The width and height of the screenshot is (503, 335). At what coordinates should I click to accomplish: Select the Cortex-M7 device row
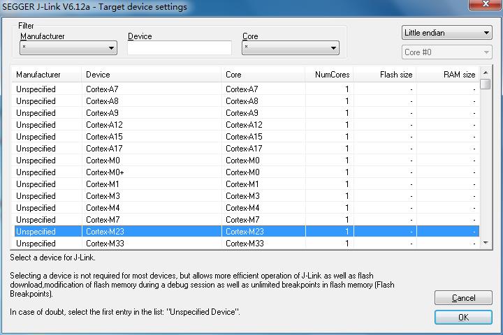pos(245,220)
